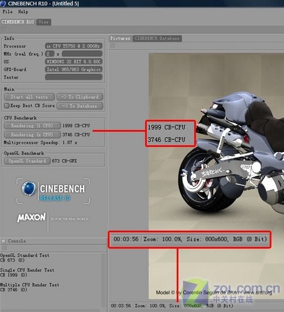
Task: Click the MHz real freq value field
Action: [x=49, y=54]
